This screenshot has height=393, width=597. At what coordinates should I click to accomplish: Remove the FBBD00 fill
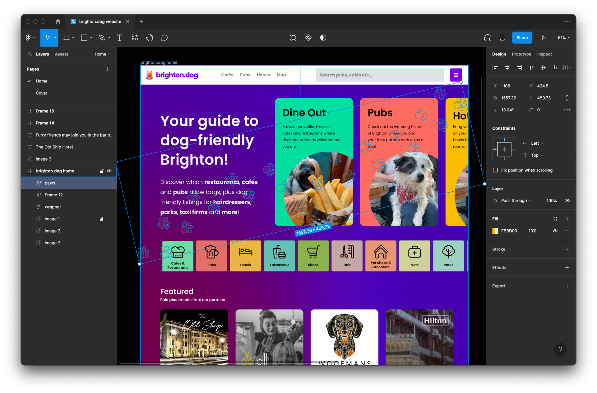point(567,231)
